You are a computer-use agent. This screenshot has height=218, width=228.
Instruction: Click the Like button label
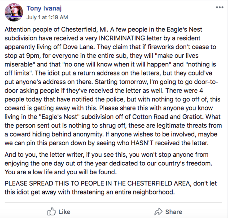[64, 212]
